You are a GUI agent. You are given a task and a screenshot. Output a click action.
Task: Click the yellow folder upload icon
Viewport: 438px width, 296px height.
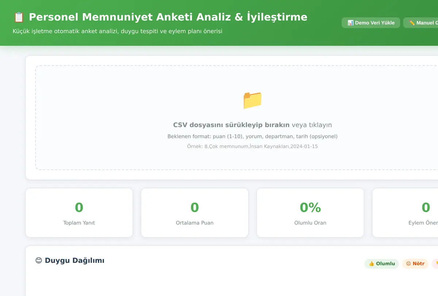tap(253, 100)
